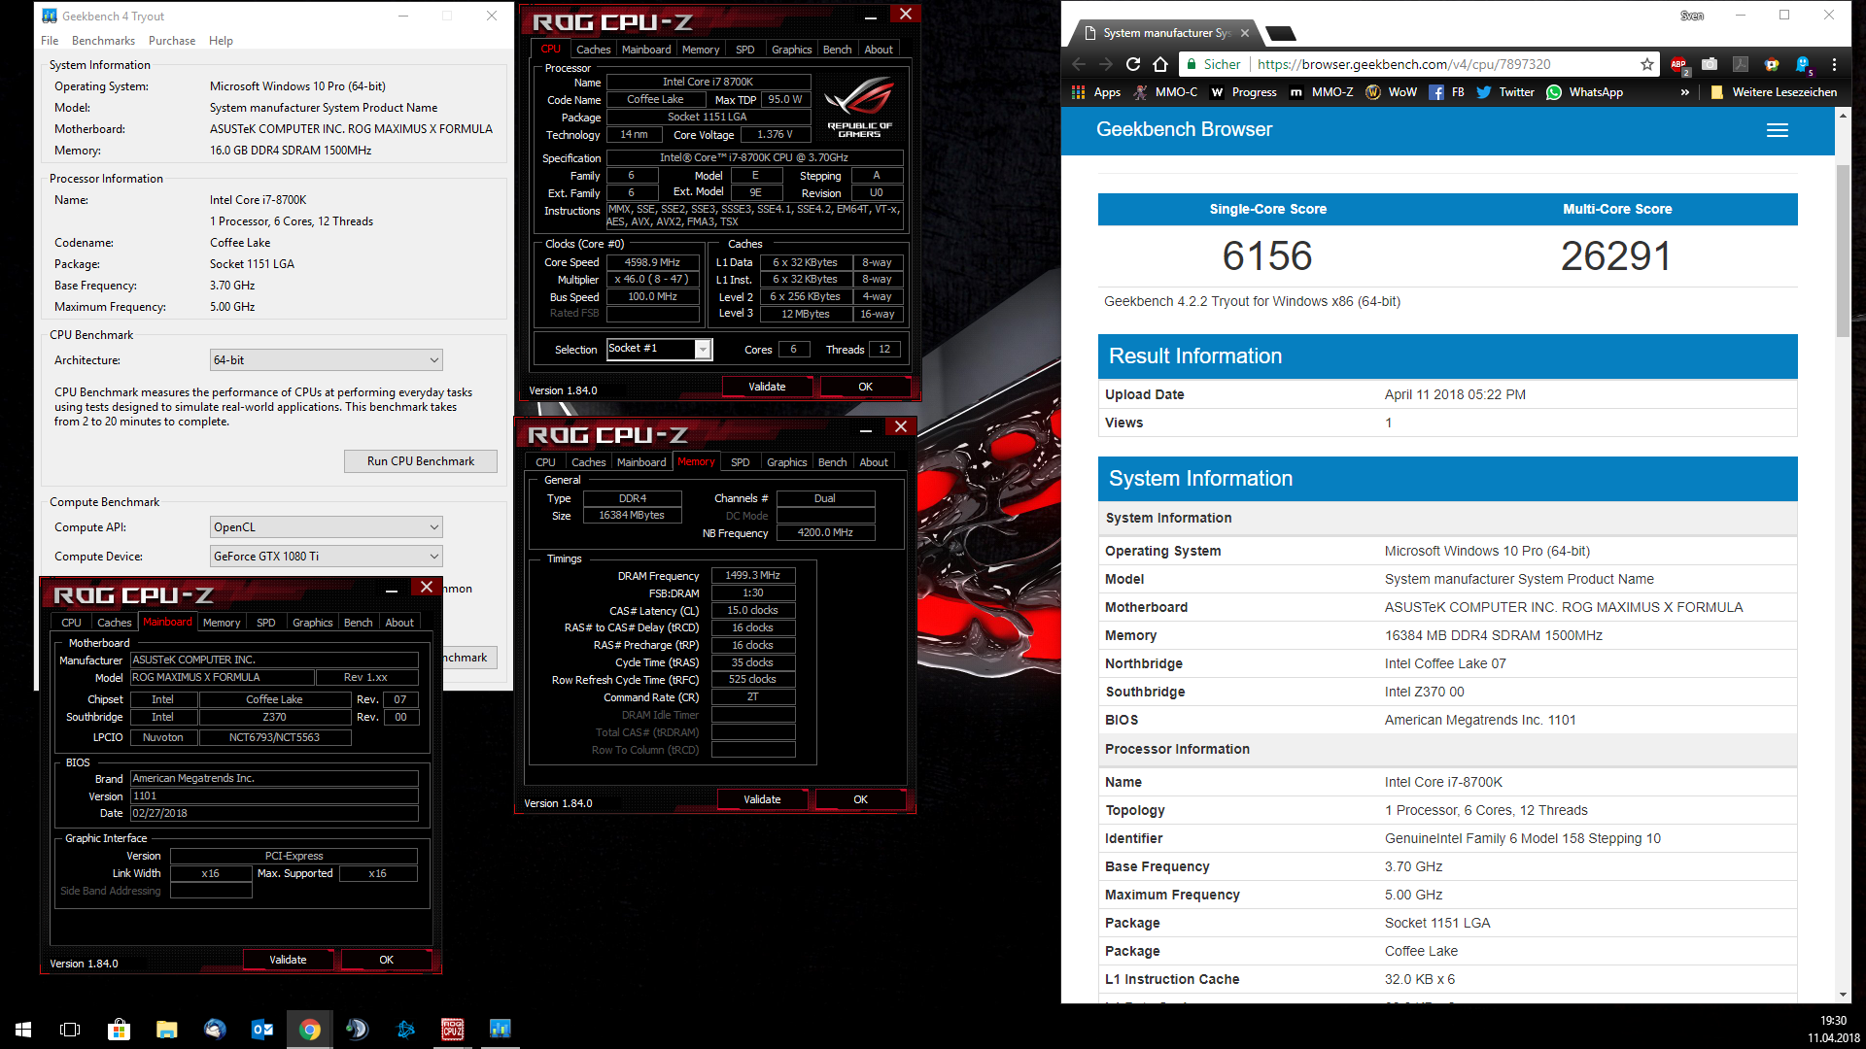1866x1049 pixels.
Task: Click the green secure padlock icon
Action: pos(1192,64)
